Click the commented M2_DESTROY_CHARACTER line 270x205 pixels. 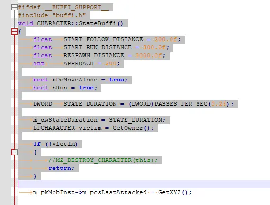pyautogui.click(x=103, y=160)
